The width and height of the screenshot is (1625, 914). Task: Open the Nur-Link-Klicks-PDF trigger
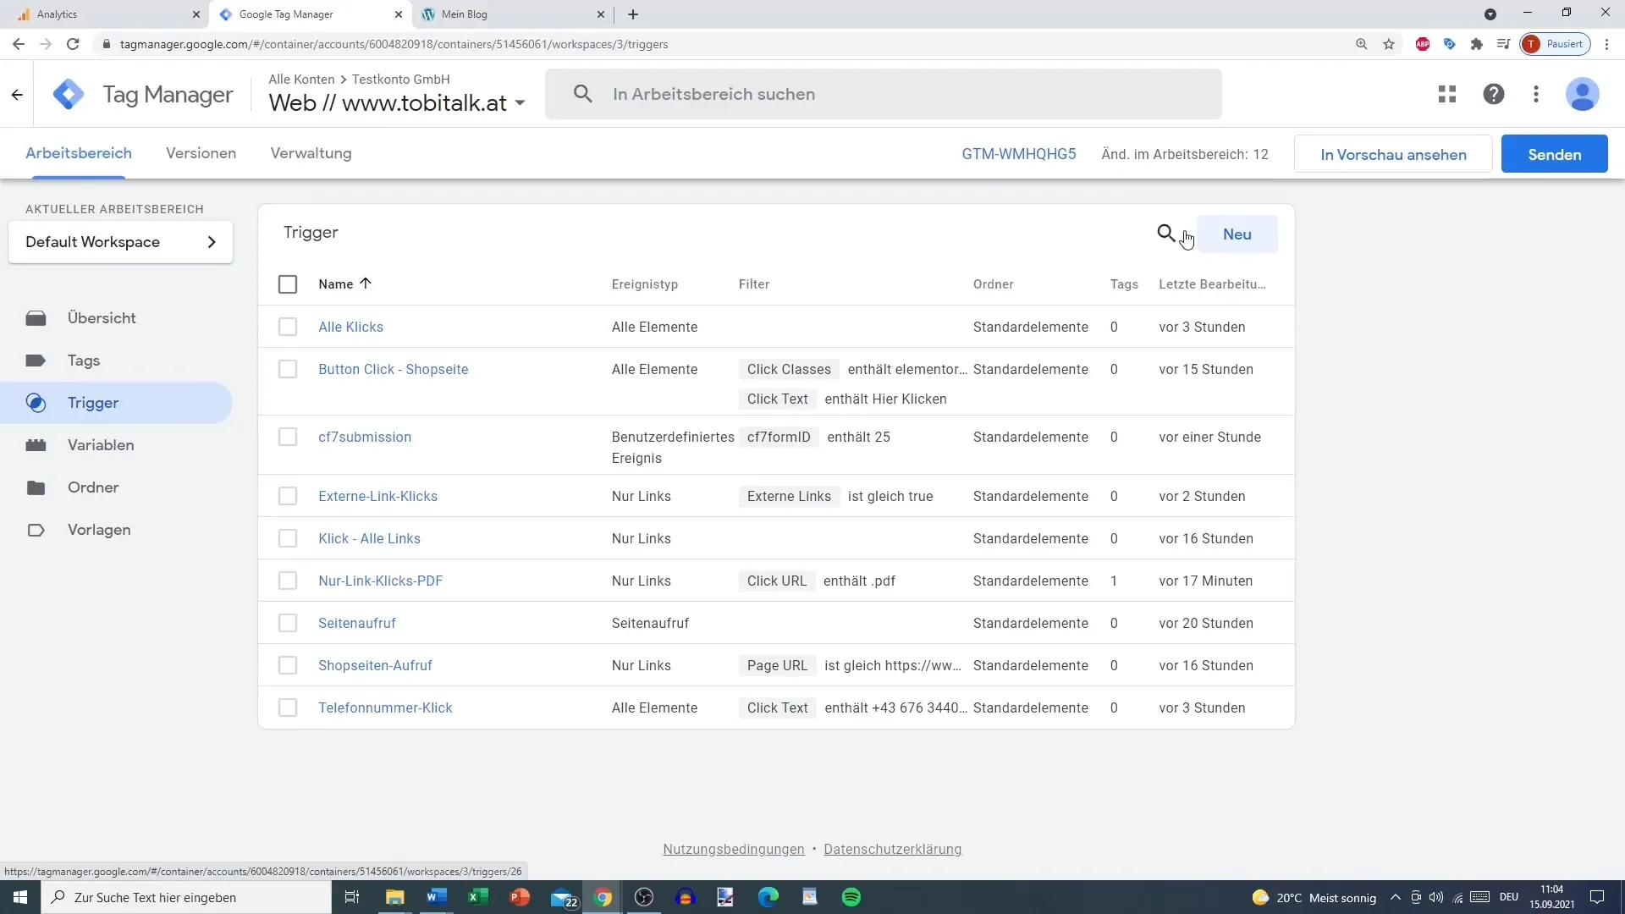pos(381,581)
